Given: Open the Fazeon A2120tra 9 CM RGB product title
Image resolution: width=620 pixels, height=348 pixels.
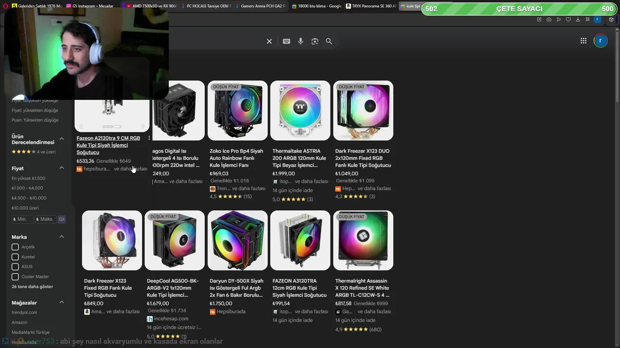Looking at the screenshot, I should (108, 145).
